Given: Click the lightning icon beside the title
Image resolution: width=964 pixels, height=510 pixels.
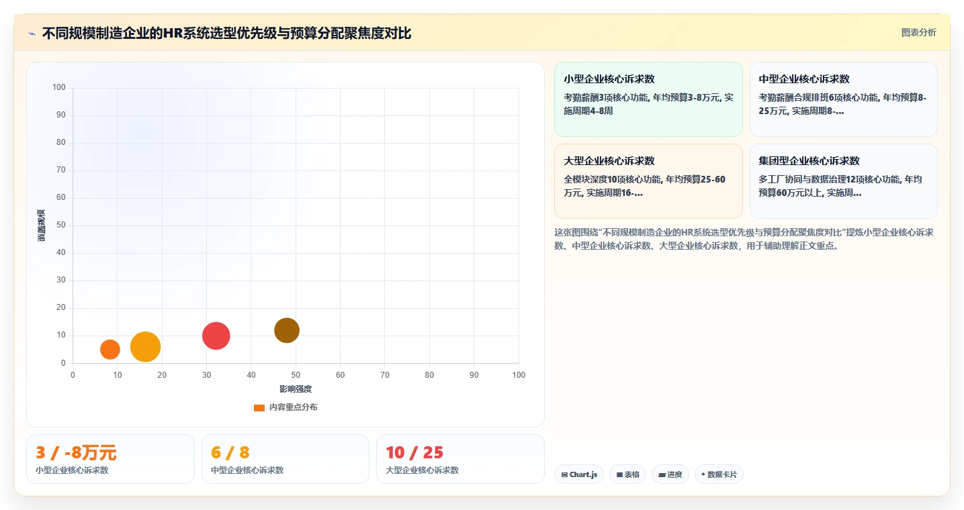Looking at the screenshot, I should [x=32, y=34].
